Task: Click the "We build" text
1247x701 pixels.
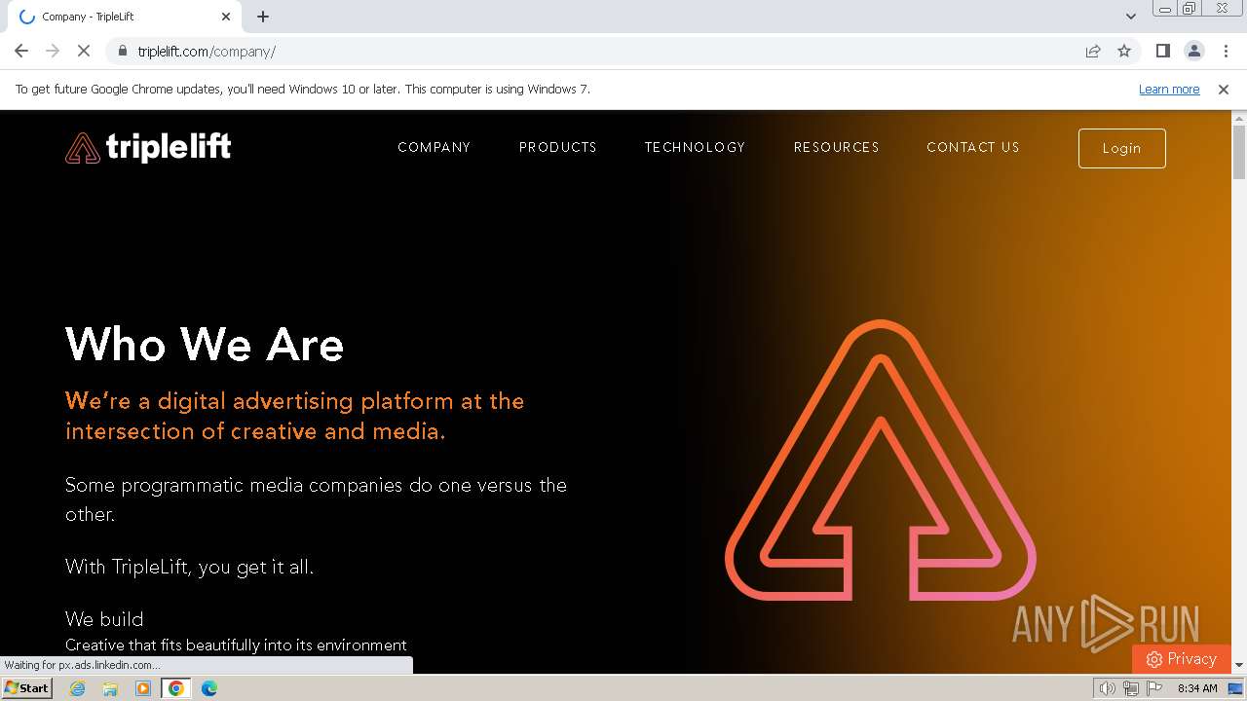Action: point(104,619)
